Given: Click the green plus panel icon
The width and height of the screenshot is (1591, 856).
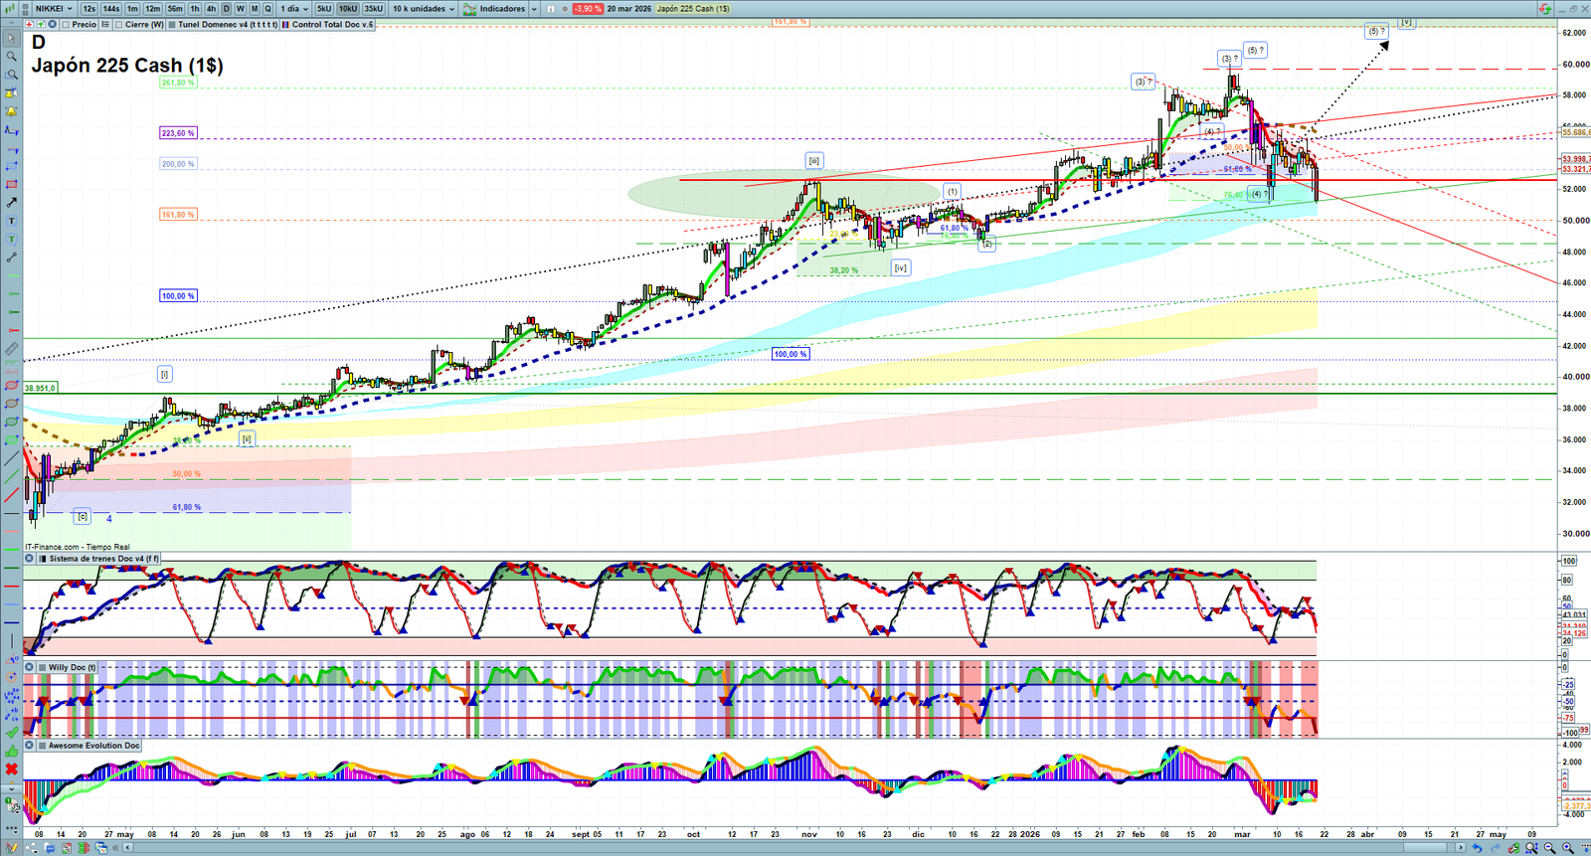Looking at the screenshot, I should 40,25.
